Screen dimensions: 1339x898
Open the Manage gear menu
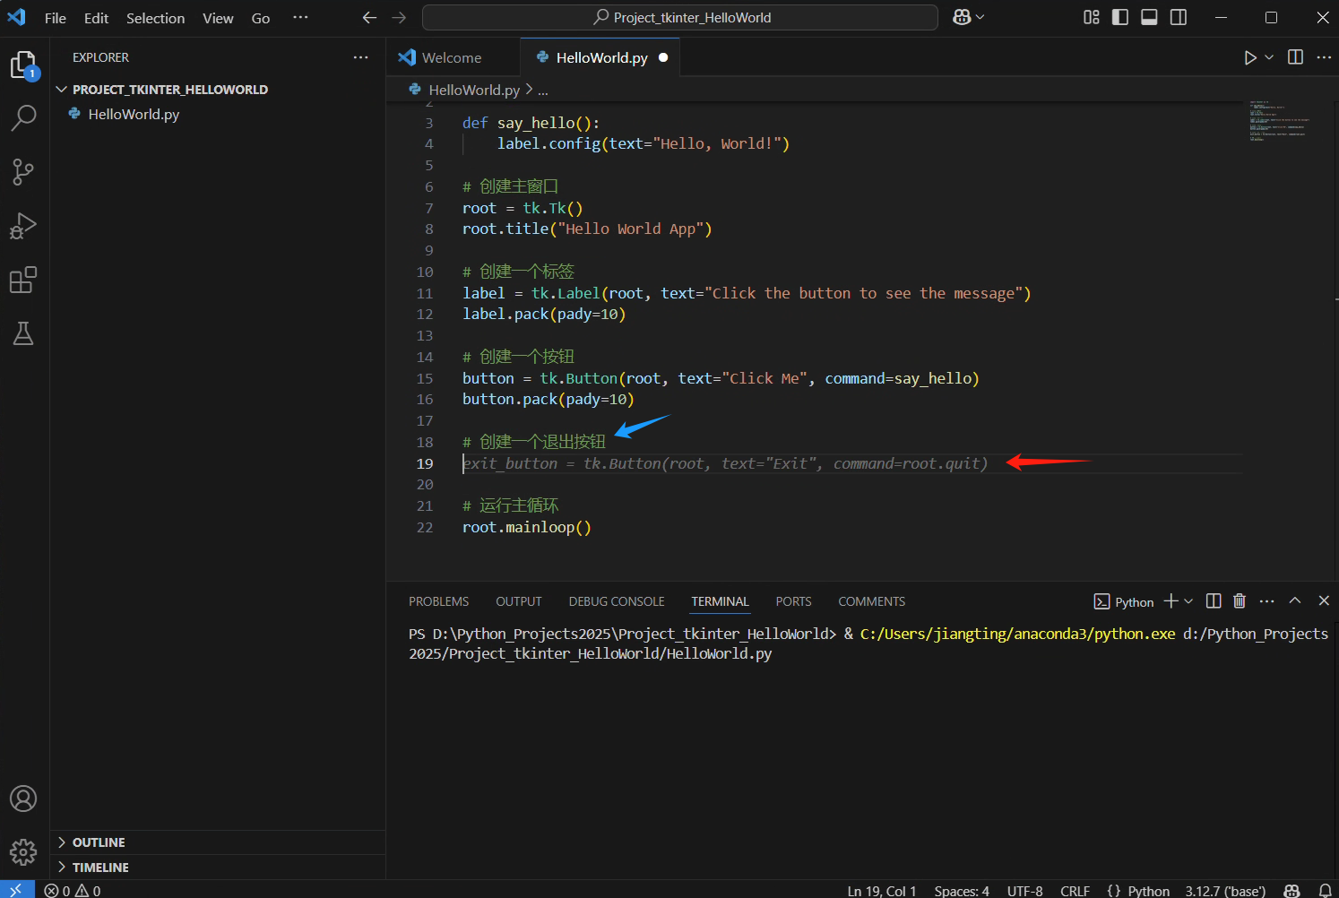23,851
